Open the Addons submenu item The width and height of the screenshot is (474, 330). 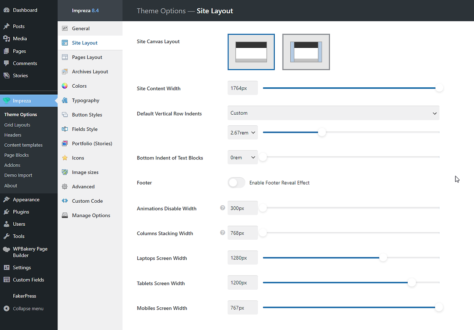point(12,165)
